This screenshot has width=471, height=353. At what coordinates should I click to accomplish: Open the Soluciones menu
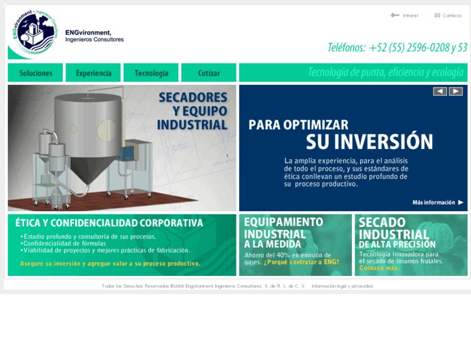[x=36, y=73]
